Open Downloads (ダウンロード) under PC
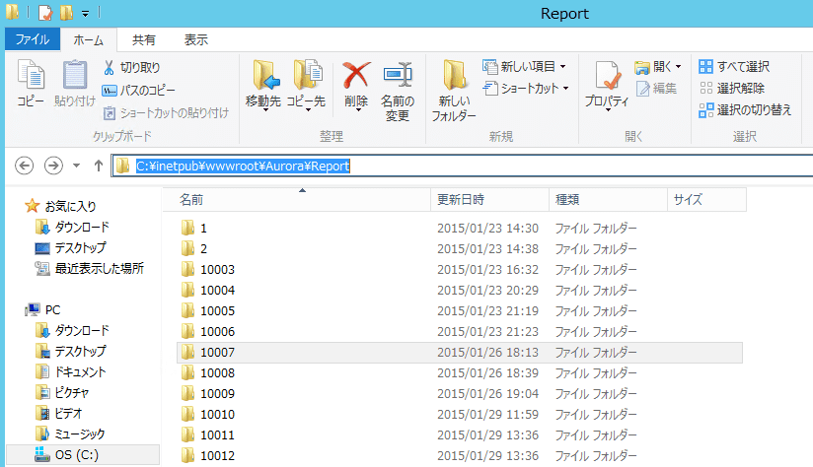 click(72, 330)
